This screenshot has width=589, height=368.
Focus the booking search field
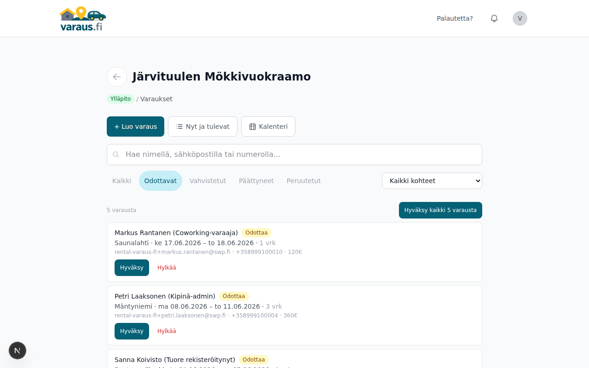294,155
